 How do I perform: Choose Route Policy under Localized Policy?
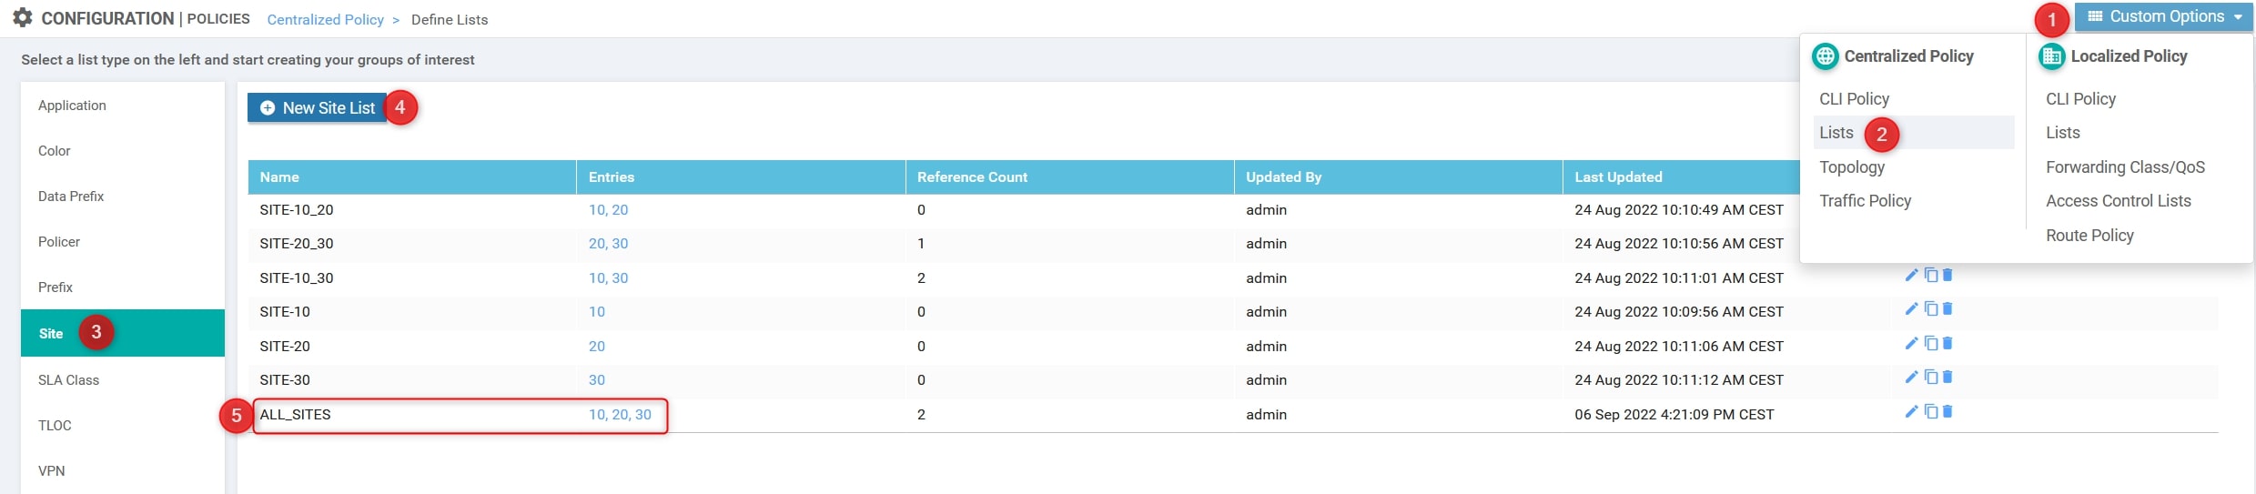pyautogui.click(x=2089, y=236)
